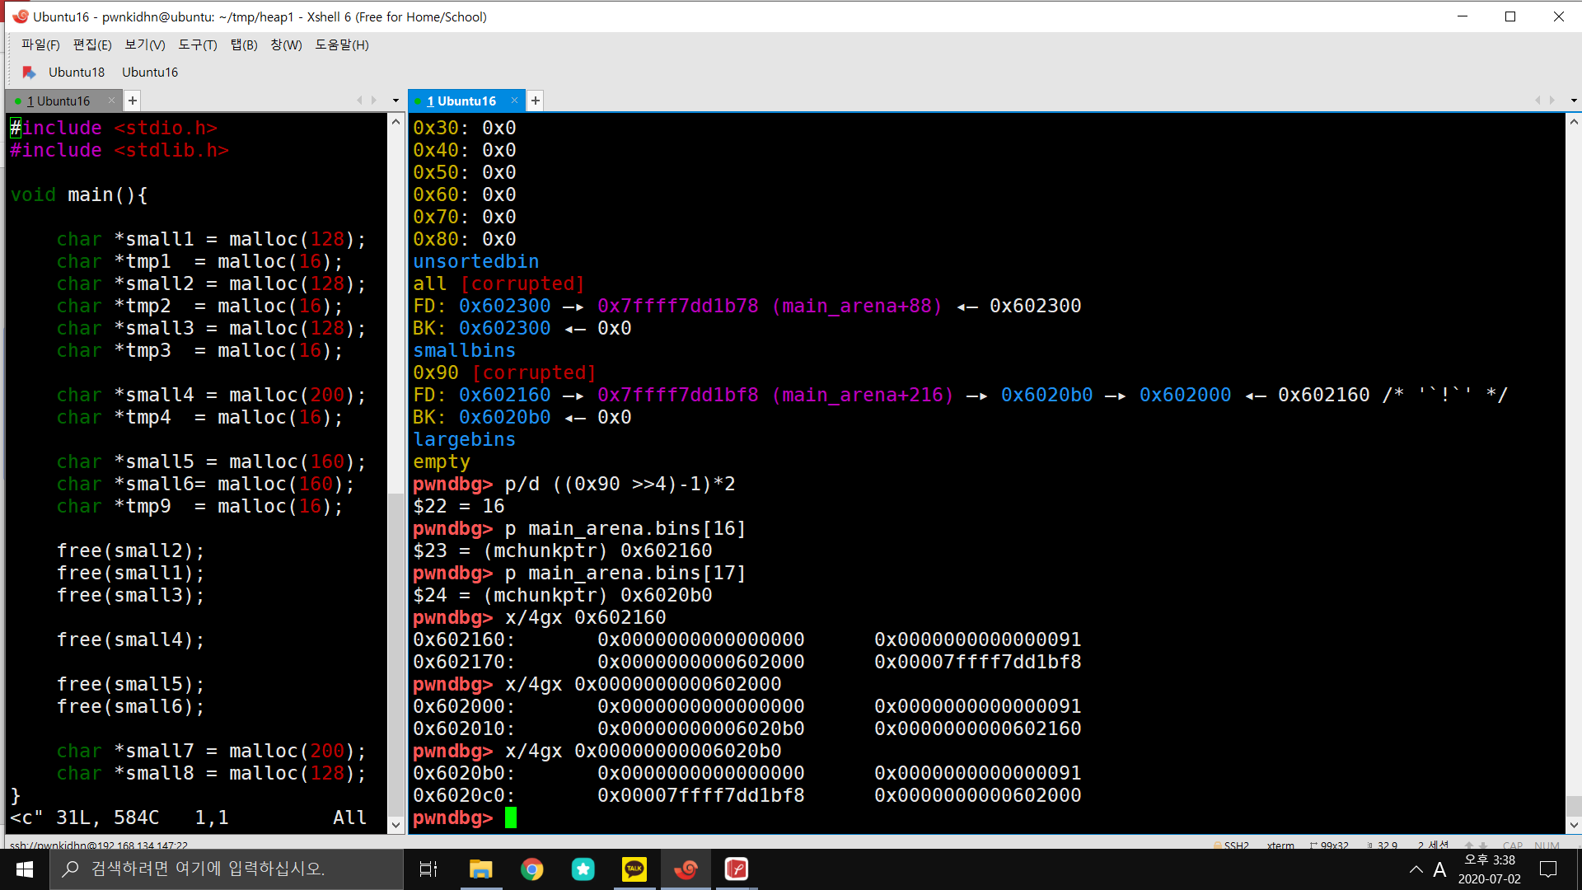
Task: Open Google Chrome from taskbar
Action: click(x=531, y=869)
